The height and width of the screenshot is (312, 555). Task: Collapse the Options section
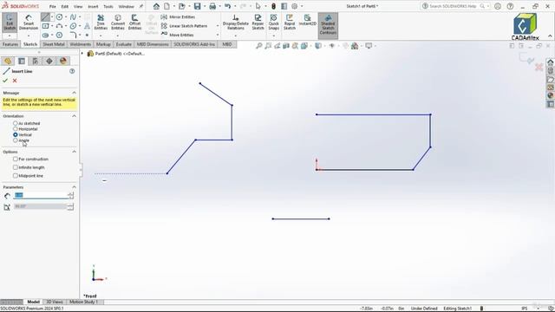pos(74,152)
